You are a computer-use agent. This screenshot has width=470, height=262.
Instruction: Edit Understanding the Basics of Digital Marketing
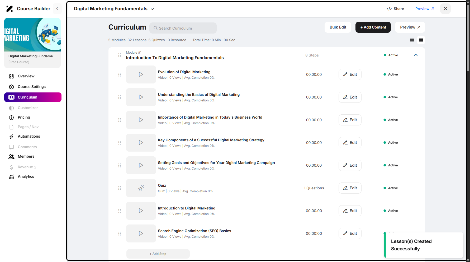pyautogui.click(x=350, y=97)
